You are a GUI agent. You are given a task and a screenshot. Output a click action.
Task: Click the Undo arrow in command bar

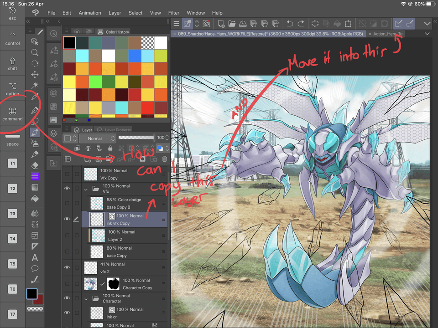click(289, 24)
